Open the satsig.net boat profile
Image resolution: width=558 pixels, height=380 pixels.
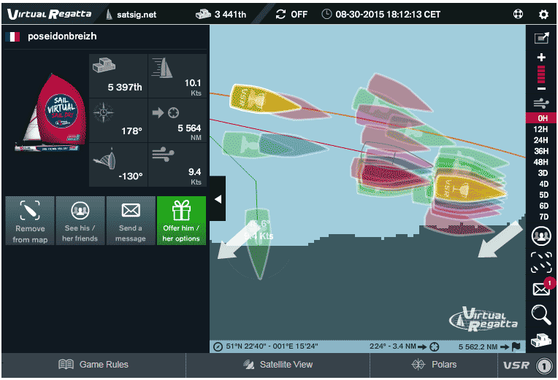coord(131,14)
